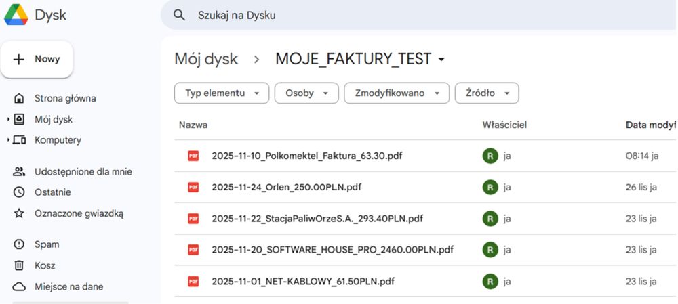Click PDF icon of Orlen_250.00PLN file
This screenshot has height=304, width=678.
[193, 187]
